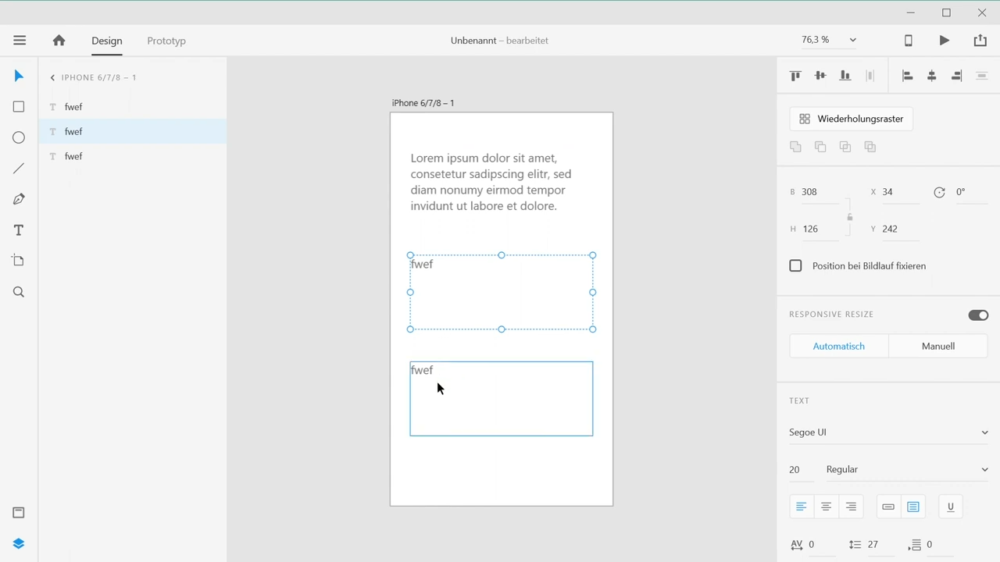This screenshot has width=1000, height=562.
Task: Align selection to right edge
Action: [x=957, y=76]
